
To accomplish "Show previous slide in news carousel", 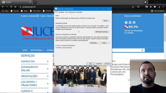I will 54,77.
